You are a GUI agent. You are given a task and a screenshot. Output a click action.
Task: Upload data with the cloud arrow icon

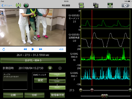50,68
